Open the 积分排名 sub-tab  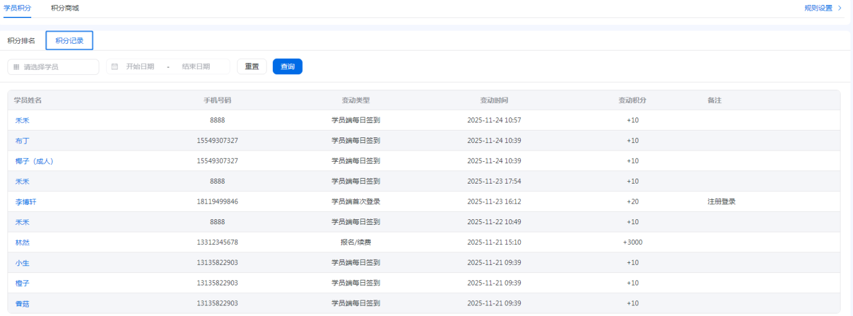[21, 41]
